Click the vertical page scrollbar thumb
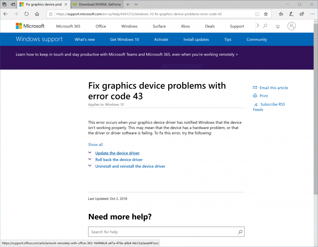The width and height of the screenshot is (318, 247). pos(316,109)
